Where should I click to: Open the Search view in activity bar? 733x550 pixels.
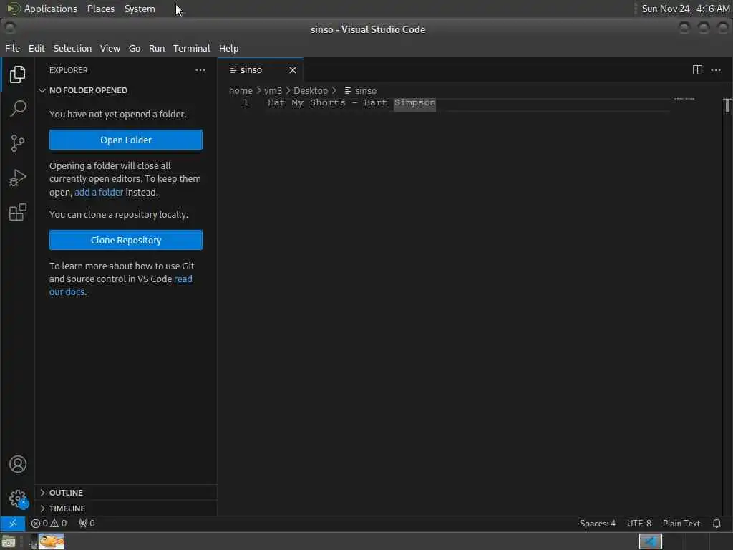18,109
